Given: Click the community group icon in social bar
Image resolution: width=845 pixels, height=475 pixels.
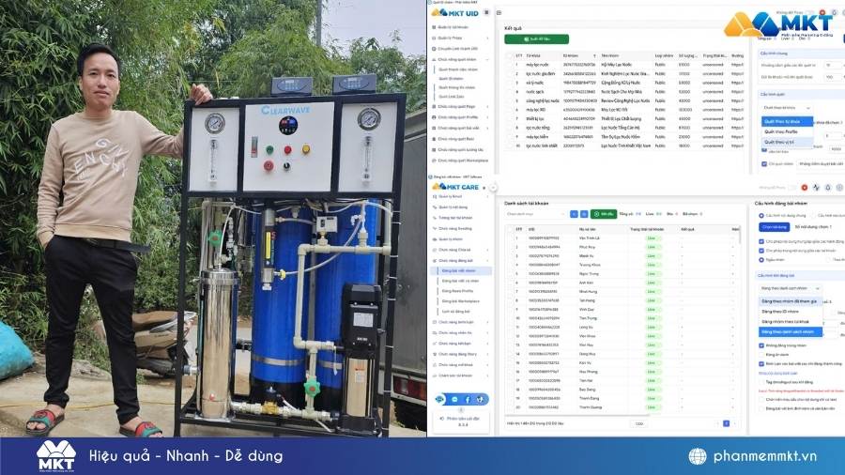Looking at the screenshot, I should [x=480, y=399].
